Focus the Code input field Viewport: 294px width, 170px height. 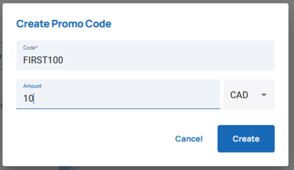145,55
